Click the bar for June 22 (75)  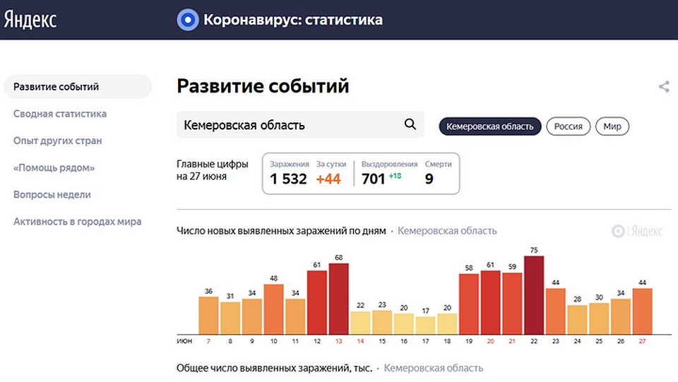[x=534, y=294]
